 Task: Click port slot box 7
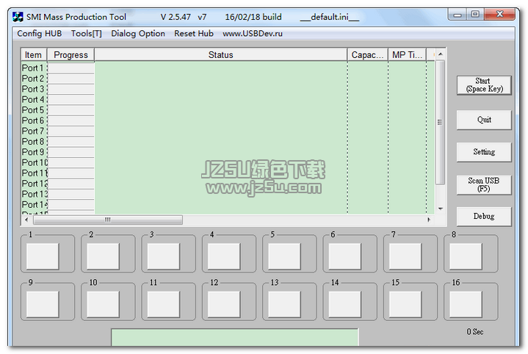click(x=405, y=256)
